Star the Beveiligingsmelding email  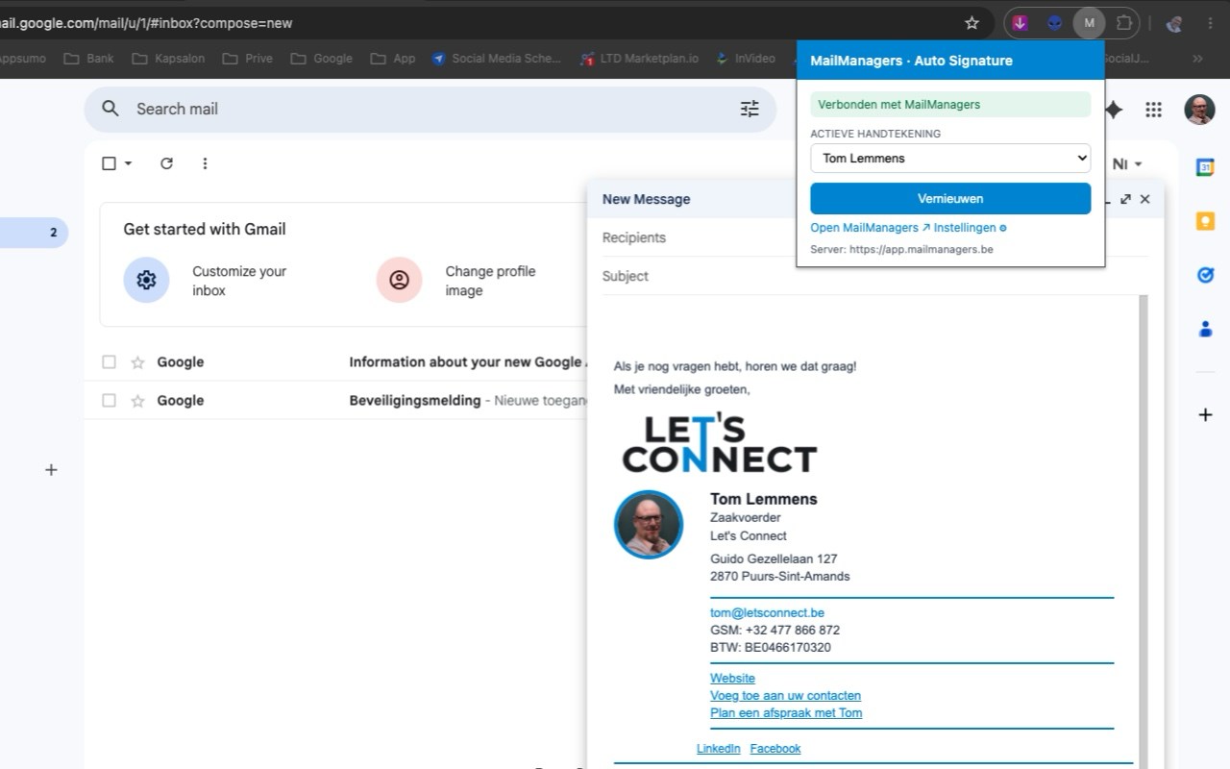pos(137,401)
